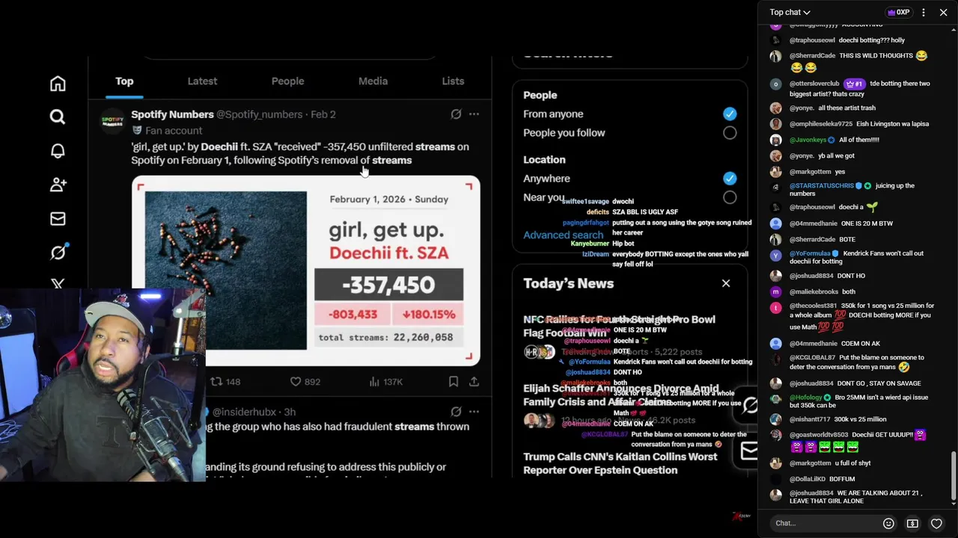
Task: View analytics showing 137K views
Action: click(x=386, y=382)
